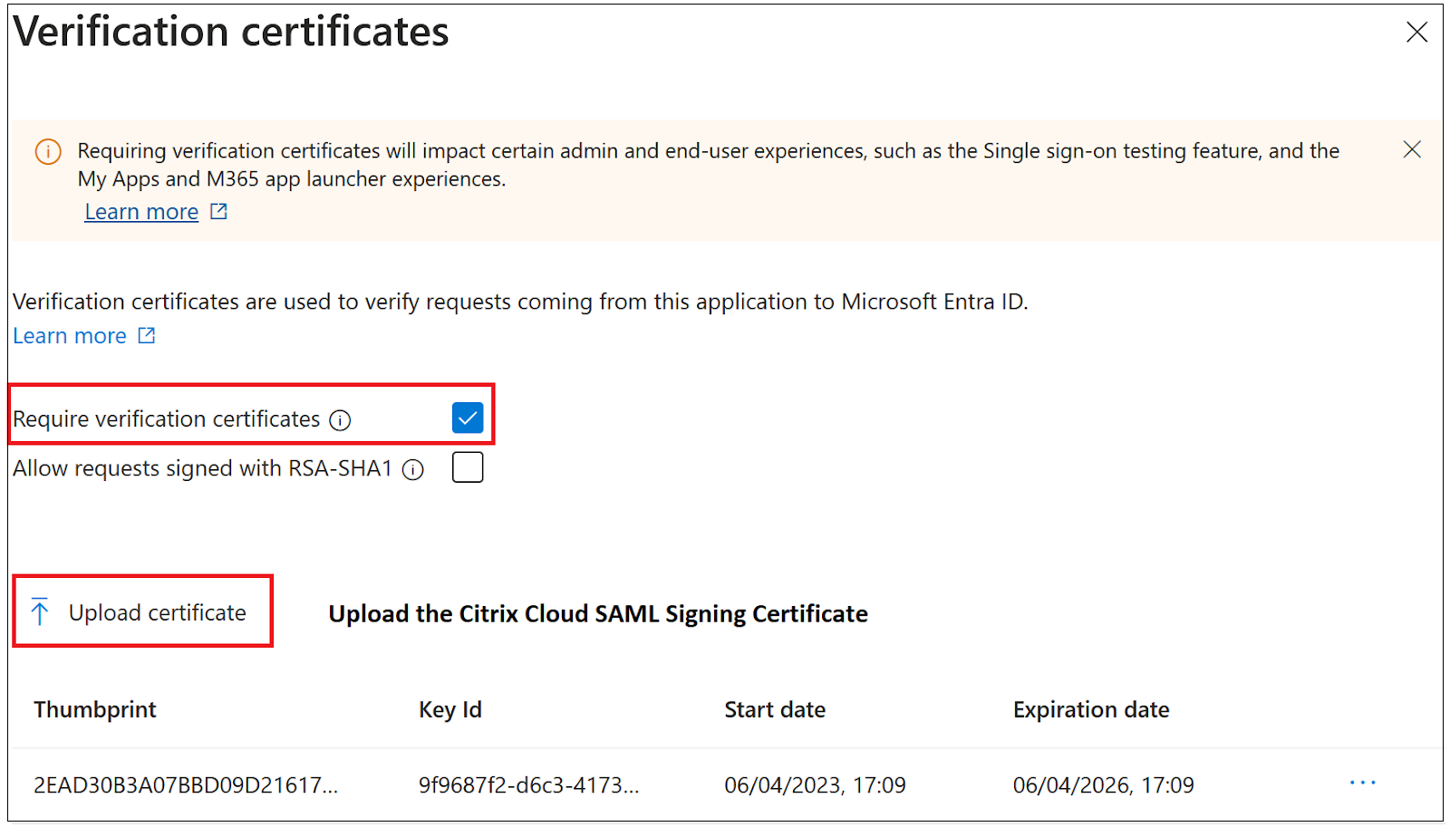
Task: Click the upload arrow icon
Action: click(40, 612)
